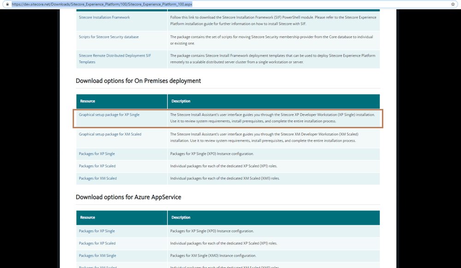Click description about deployment templates for server cluster
The width and height of the screenshot is (461, 268).
coord(272,59)
